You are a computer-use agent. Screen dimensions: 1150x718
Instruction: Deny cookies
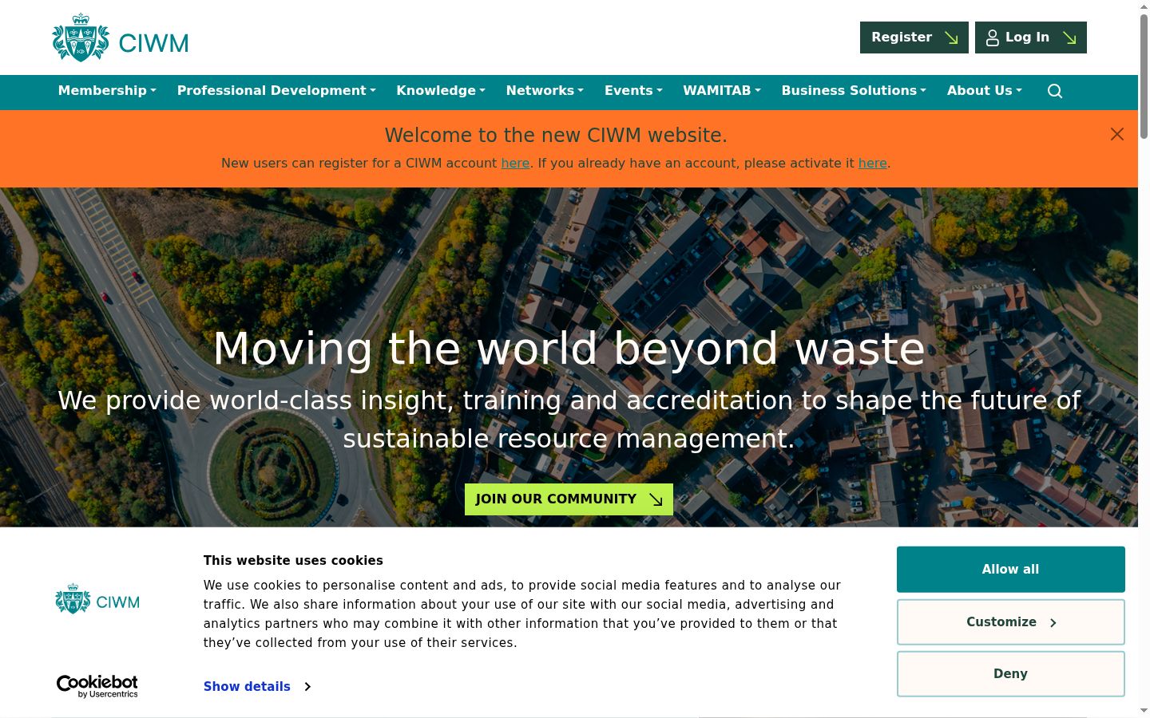pos(1011,674)
